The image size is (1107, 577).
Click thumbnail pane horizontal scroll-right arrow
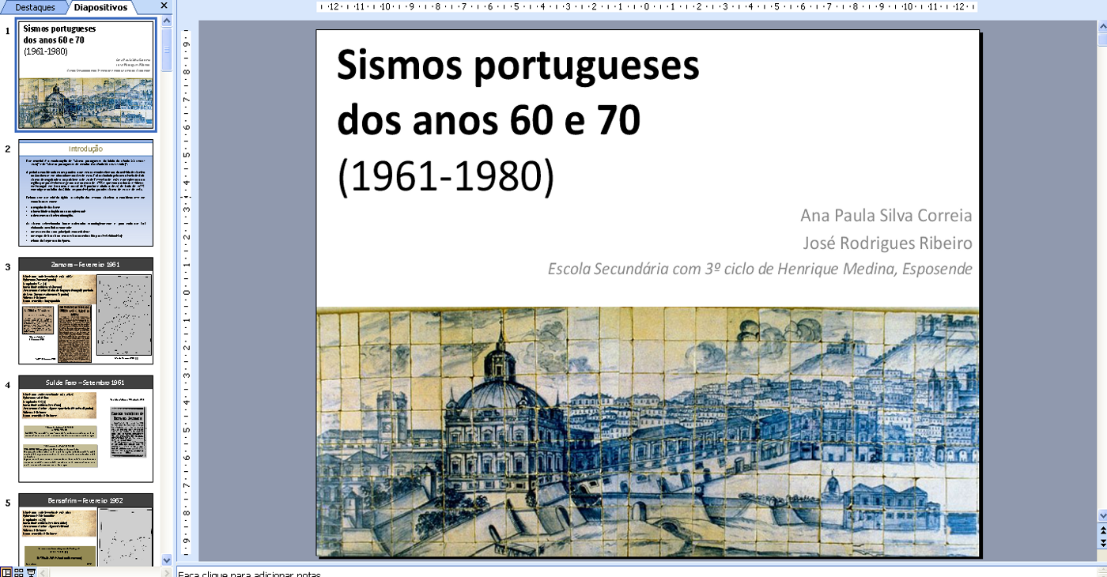(167, 571)
